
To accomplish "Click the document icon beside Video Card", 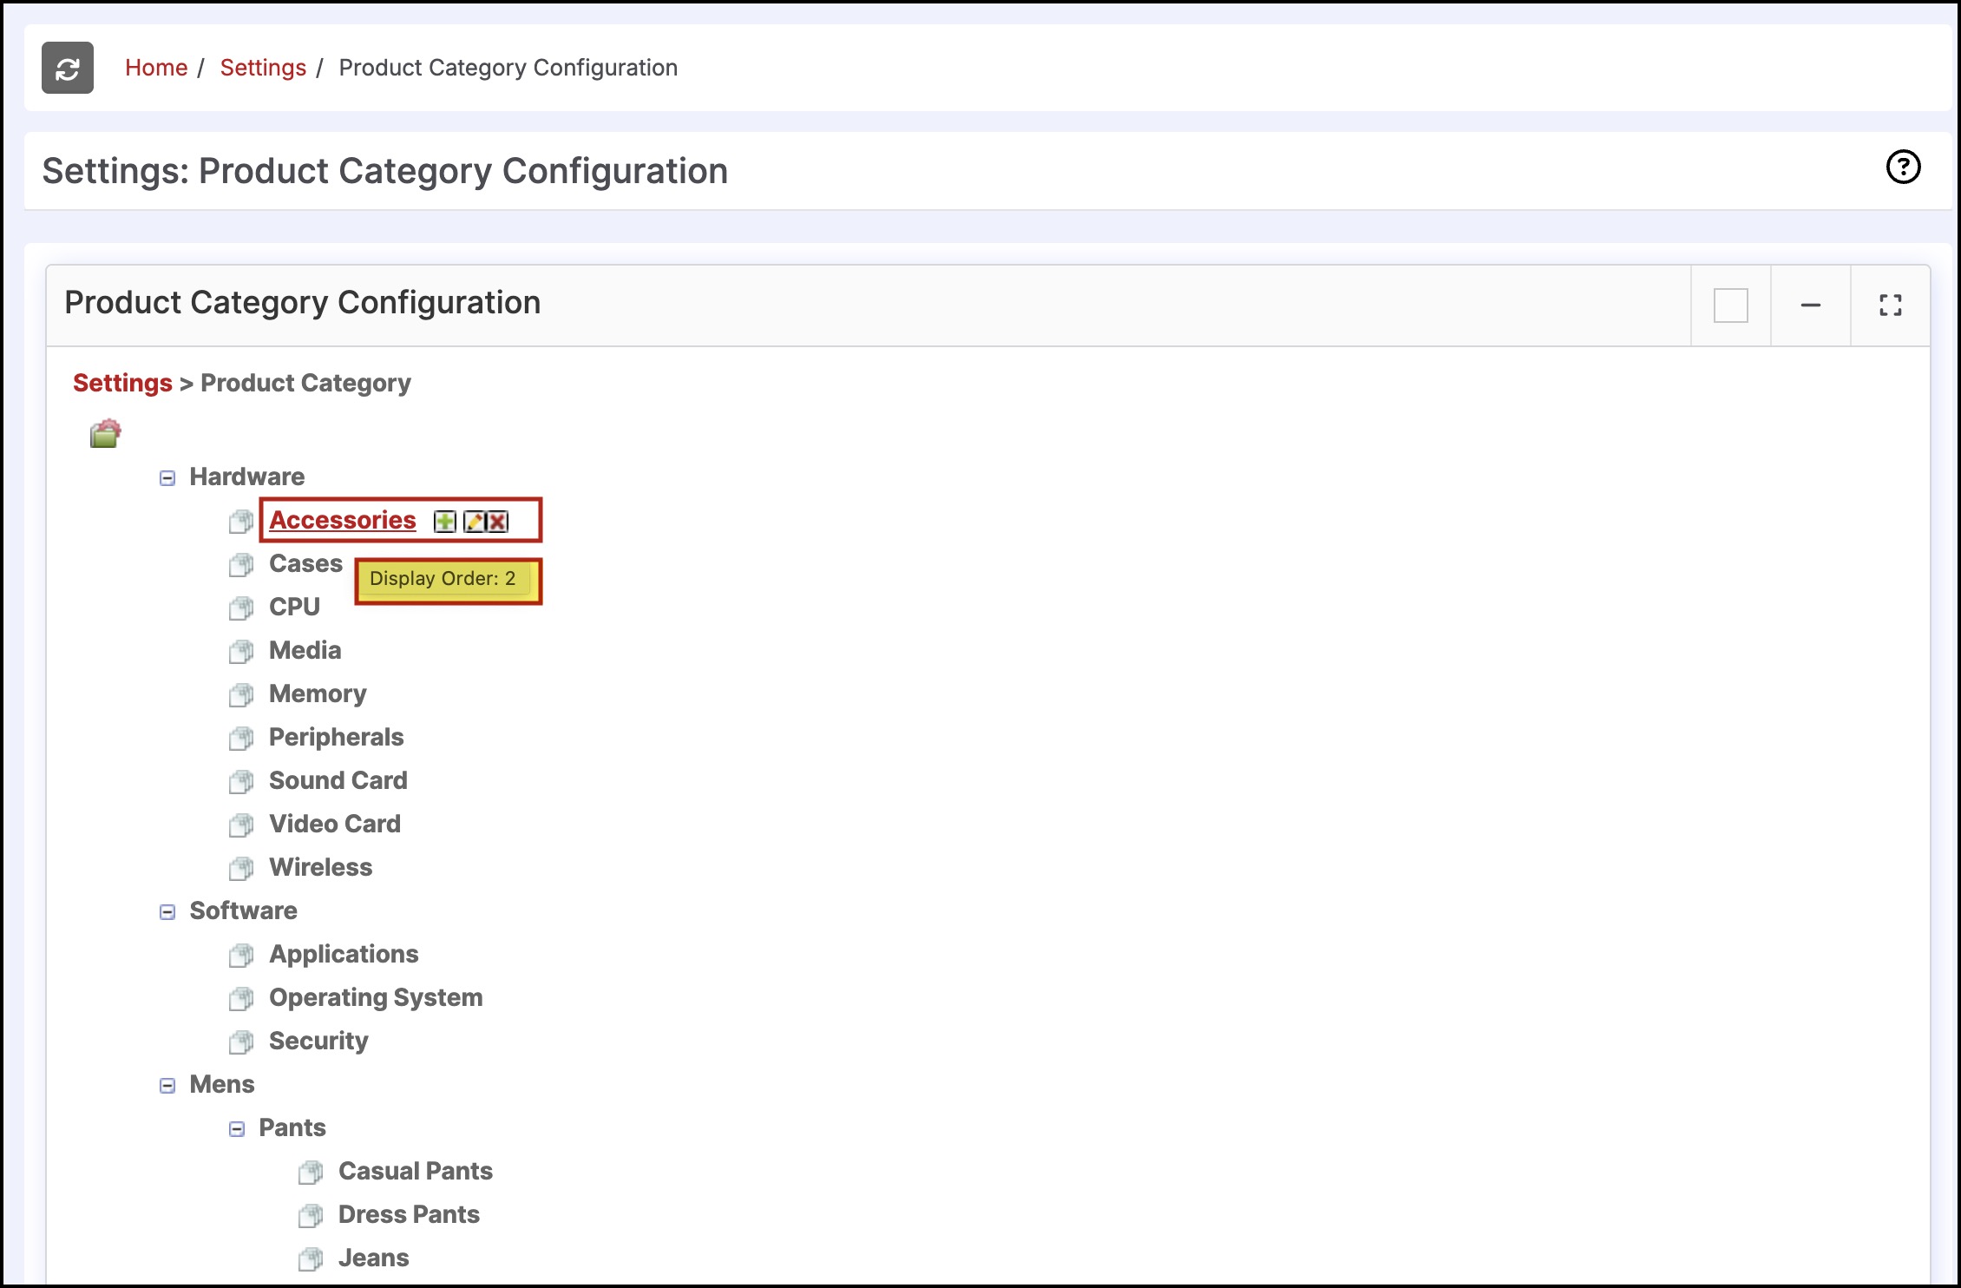I will [x=241, y=825].
